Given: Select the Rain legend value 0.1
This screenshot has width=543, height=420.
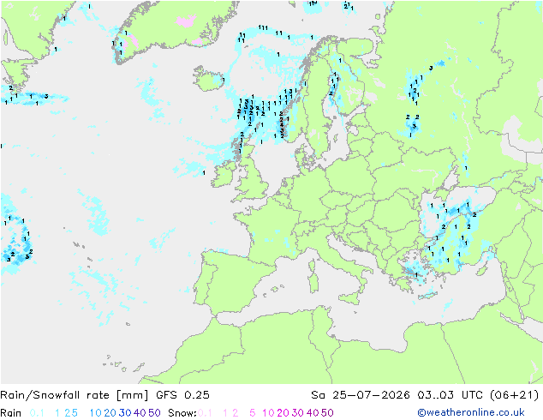Looking at the screenshot, I should point(37,413).
